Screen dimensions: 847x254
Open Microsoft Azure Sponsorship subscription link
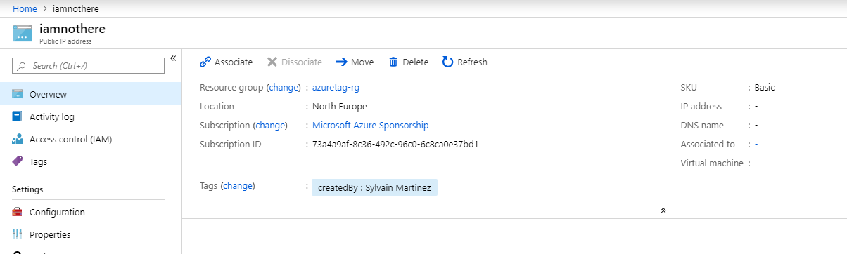pyautogui.click(x=371, y=126)
